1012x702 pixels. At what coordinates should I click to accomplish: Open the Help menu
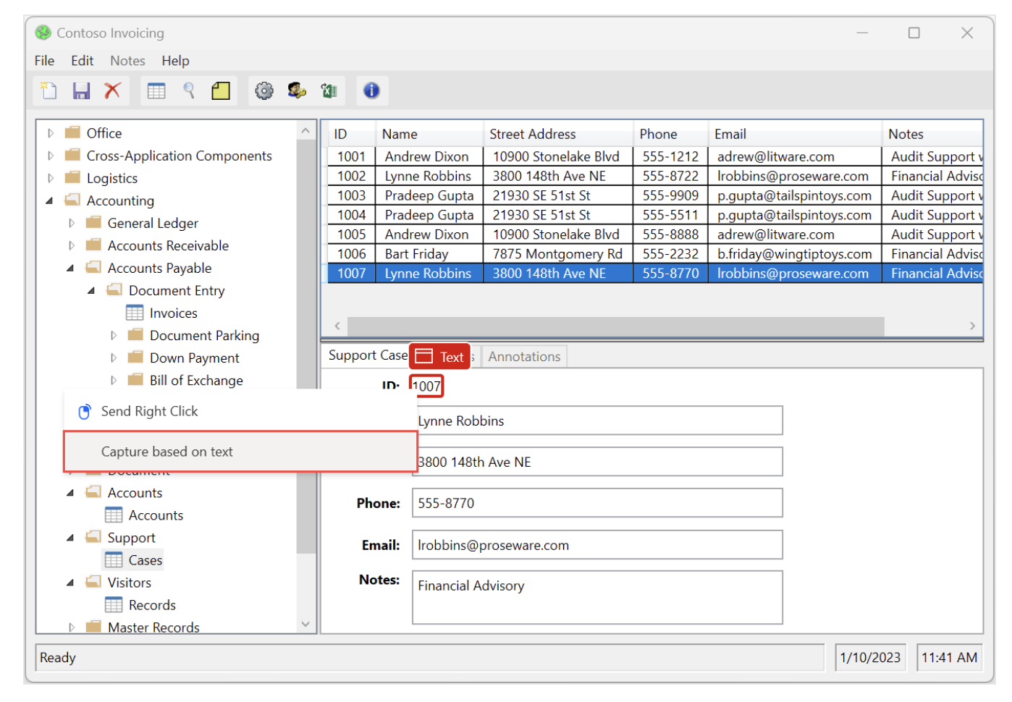[175, 61]
